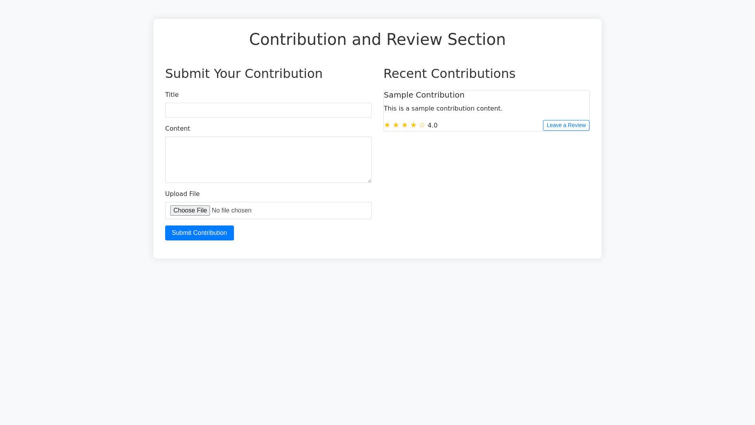The height and width of the screenshot is (425, 755).
Task: Click the Recent Contributions heading
Action: pyautogui.click(x=449, y=74)
